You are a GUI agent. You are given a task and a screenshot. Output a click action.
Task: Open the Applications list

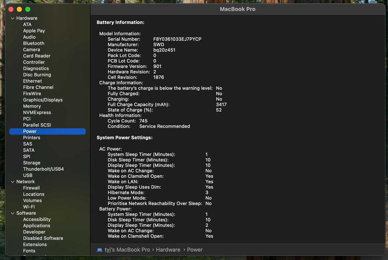36,226
